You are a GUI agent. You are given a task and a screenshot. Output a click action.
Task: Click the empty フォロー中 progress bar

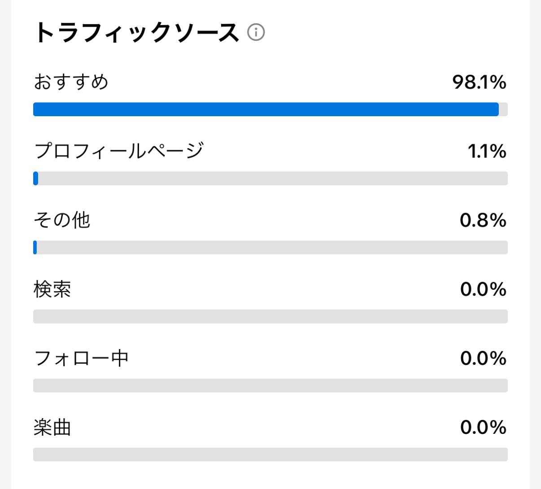[x=270, y=386]
